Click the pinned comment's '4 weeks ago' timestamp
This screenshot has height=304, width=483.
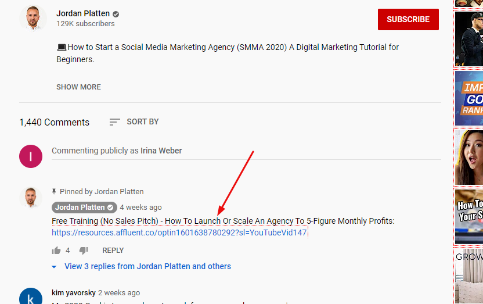140,208
